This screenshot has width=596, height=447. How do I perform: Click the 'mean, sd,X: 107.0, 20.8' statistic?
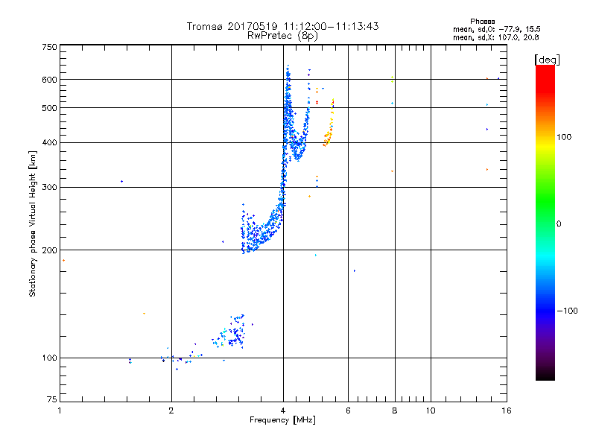(x=495, y=37)
